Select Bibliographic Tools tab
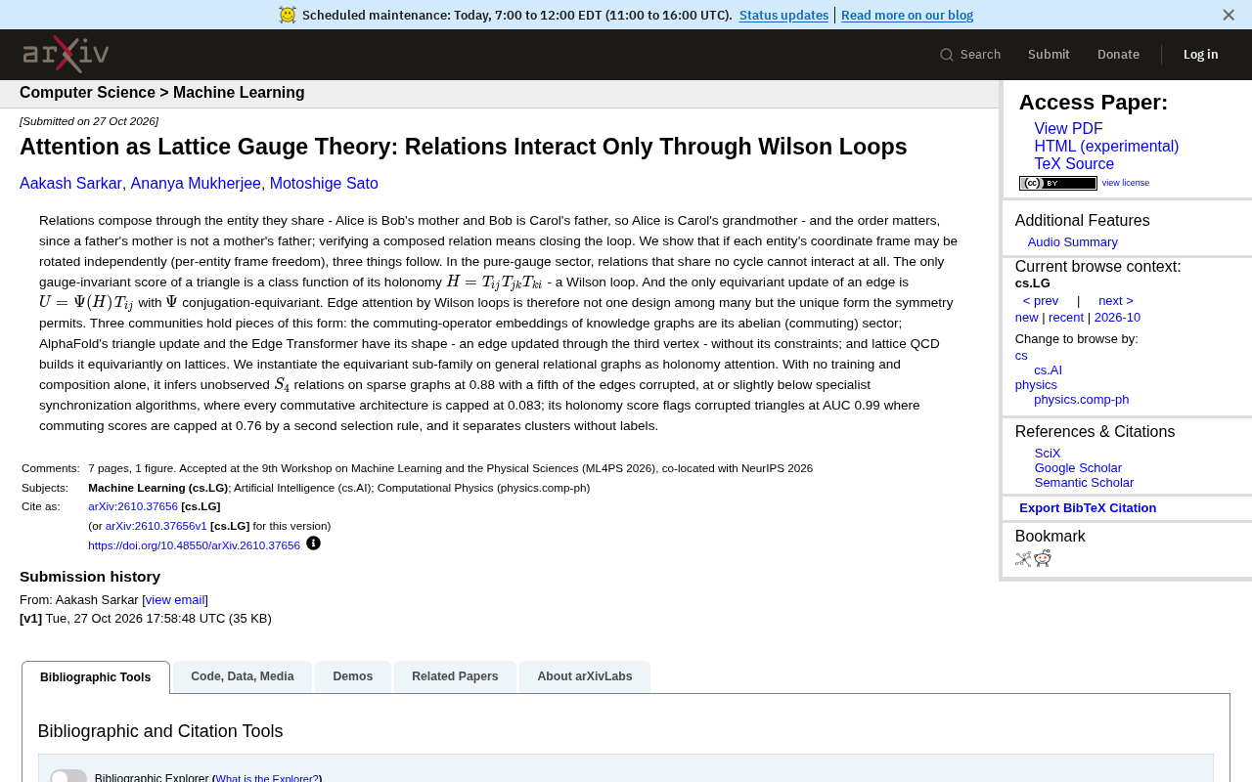 (96, 677)
